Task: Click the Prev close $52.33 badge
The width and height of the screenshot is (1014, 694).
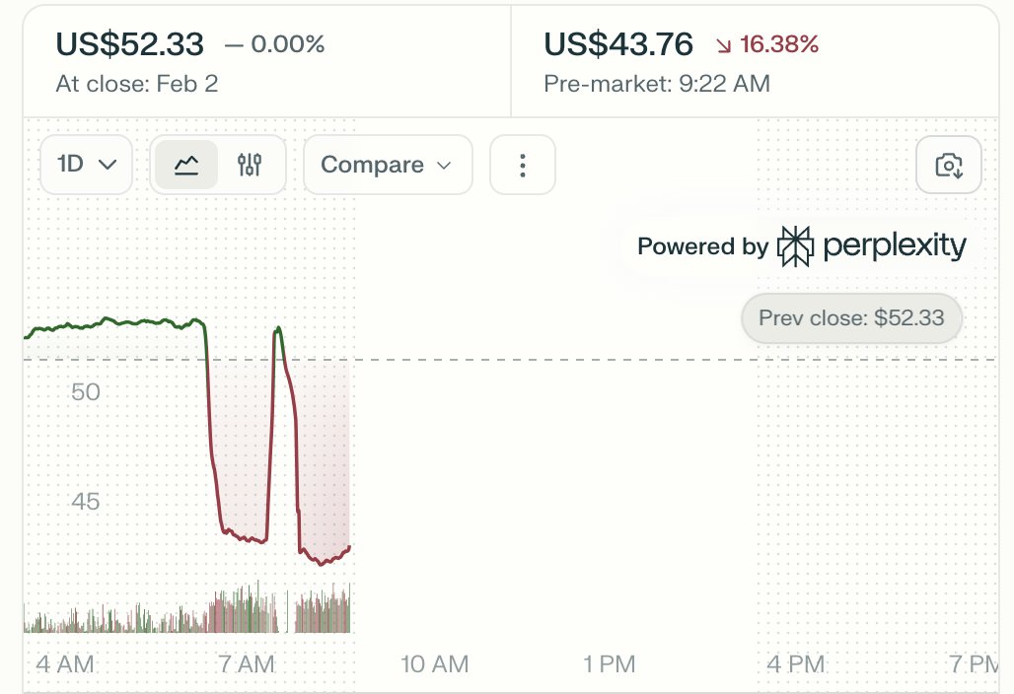Action: 851,318
